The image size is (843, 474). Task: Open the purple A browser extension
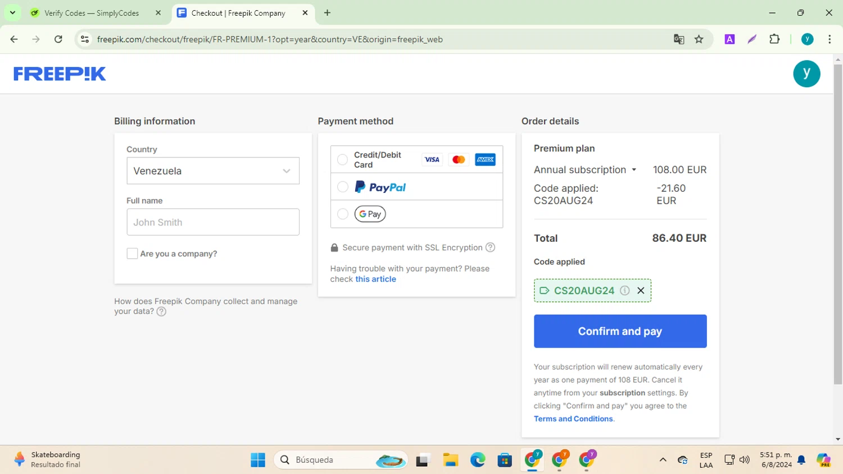(x=729, y=39)
